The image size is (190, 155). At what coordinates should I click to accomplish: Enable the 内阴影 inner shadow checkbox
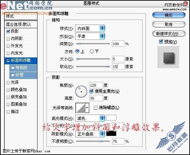pyautogui.click(x=8, y=39)
